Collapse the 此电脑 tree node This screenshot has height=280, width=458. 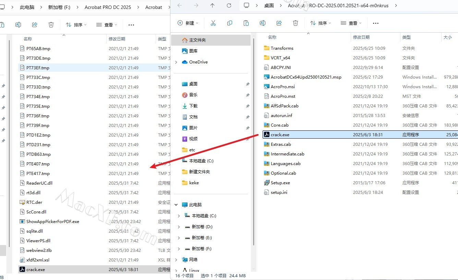[x=176, y=205]
